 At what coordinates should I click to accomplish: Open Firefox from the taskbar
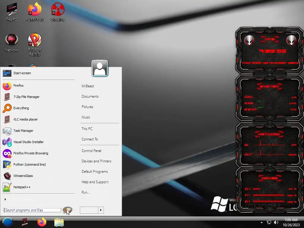42,222
